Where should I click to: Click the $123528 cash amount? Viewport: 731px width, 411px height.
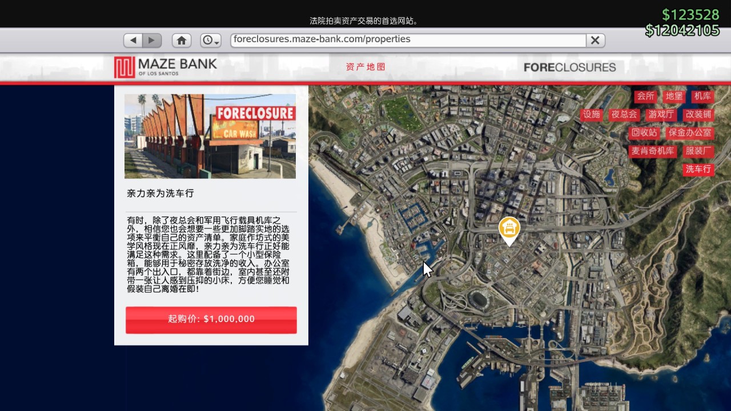tap(690, 15)
